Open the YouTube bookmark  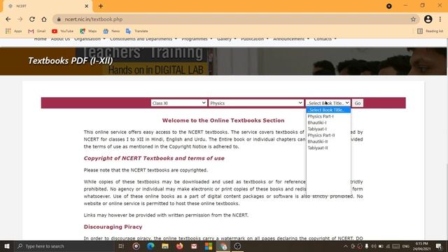pos(62,31)
